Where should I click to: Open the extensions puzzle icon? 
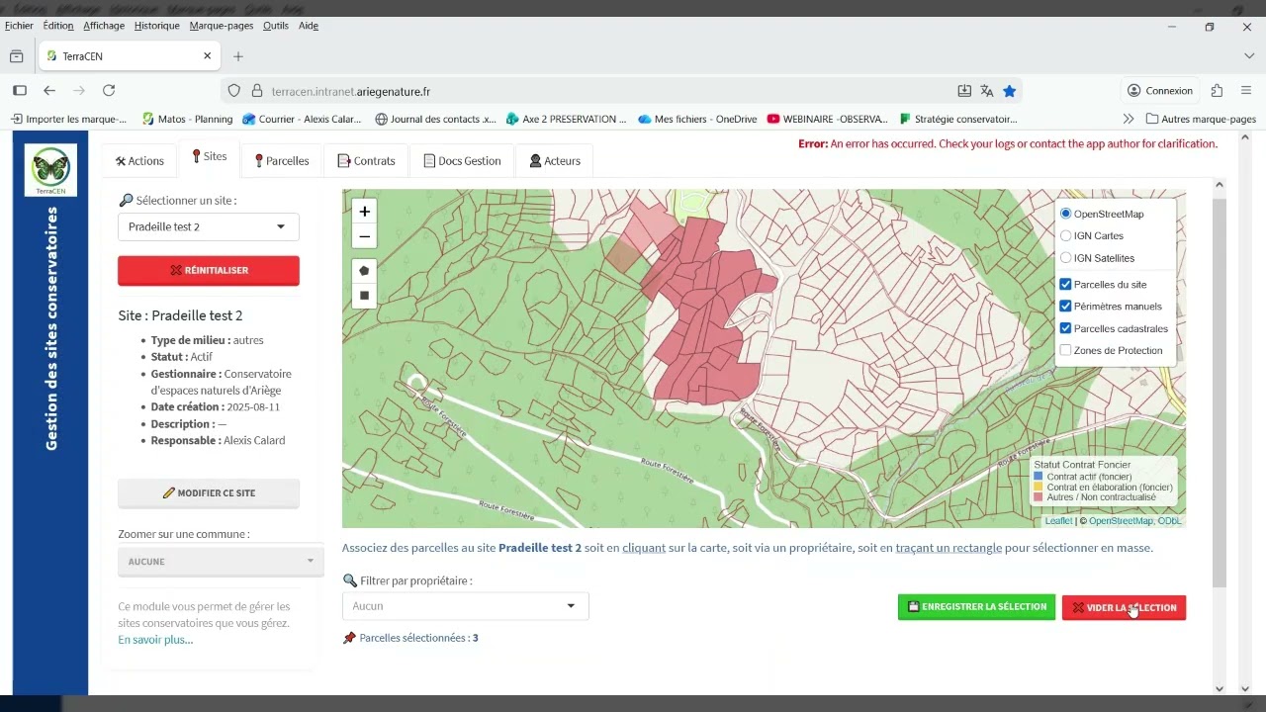(1218, 90)
